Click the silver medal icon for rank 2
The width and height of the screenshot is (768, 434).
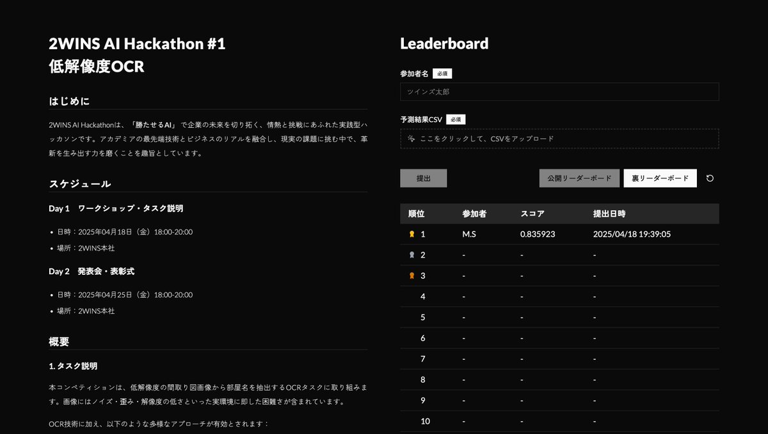(412, 255)
